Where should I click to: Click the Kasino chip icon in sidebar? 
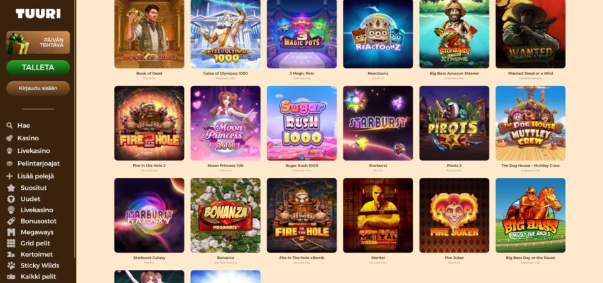tap(9, 138)
